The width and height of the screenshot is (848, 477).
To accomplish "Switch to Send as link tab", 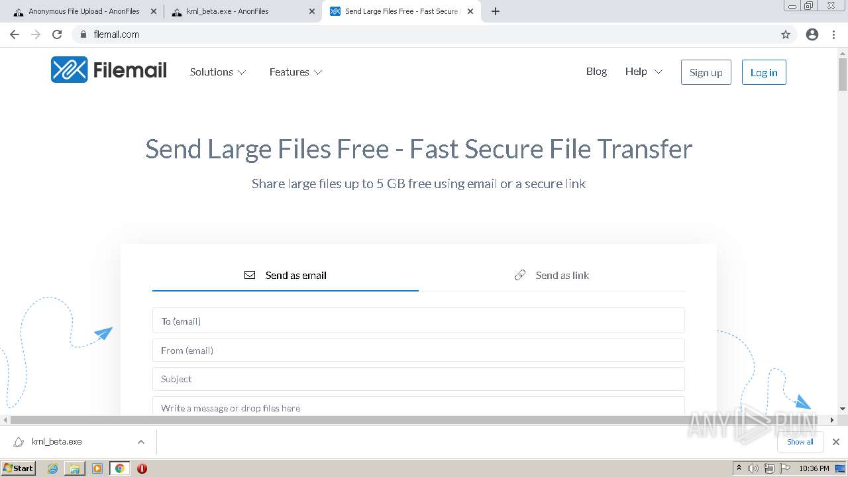I will [552, 275].
